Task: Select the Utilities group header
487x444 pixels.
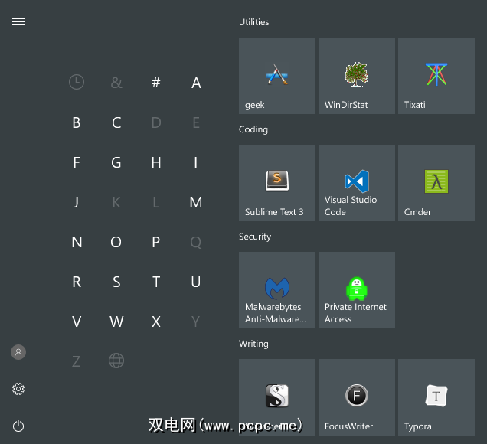Action: click(x=253, y=22)
